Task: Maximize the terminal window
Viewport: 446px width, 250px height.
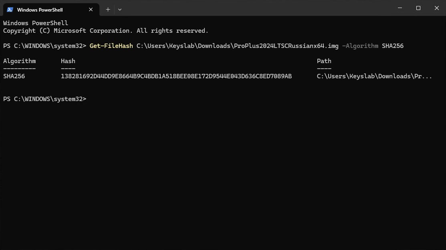Action: (x=418, y=8)
